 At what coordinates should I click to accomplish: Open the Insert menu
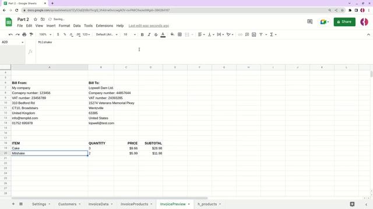point(51,26)
